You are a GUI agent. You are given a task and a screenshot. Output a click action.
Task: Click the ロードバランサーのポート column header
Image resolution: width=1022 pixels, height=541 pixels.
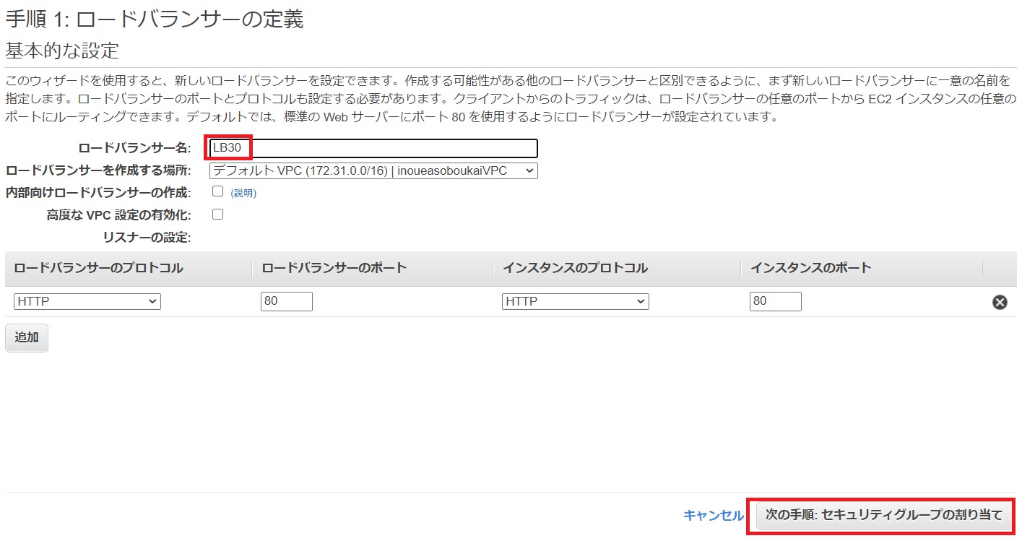(334, 268)
